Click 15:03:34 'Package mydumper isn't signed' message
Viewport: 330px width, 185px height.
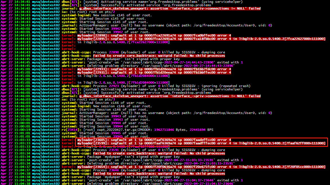(133, 157)
